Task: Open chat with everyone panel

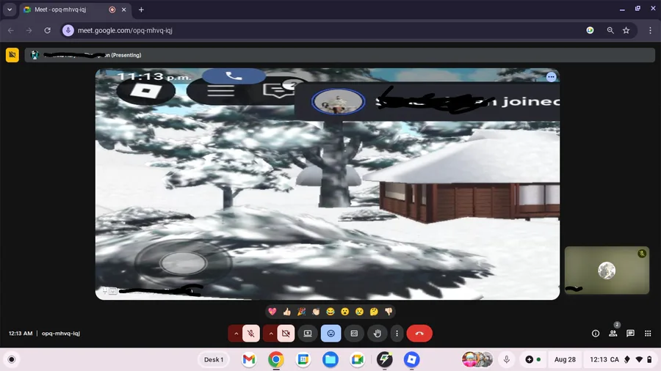Action: click(x=631, y=334)
